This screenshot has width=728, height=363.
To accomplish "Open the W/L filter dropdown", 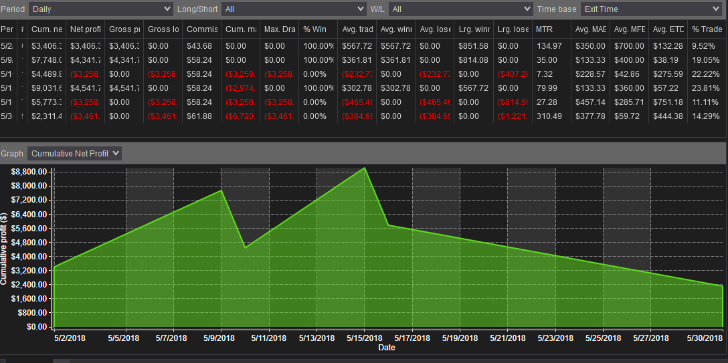I will tap(460, 9).
